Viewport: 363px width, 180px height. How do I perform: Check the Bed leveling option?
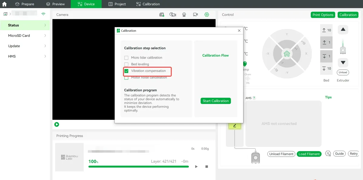tap(126, 64)
